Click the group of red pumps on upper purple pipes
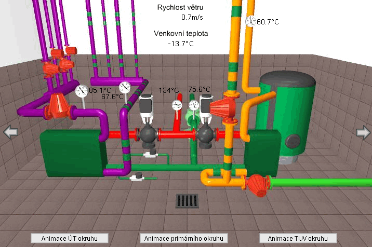 tap(60, 62)
